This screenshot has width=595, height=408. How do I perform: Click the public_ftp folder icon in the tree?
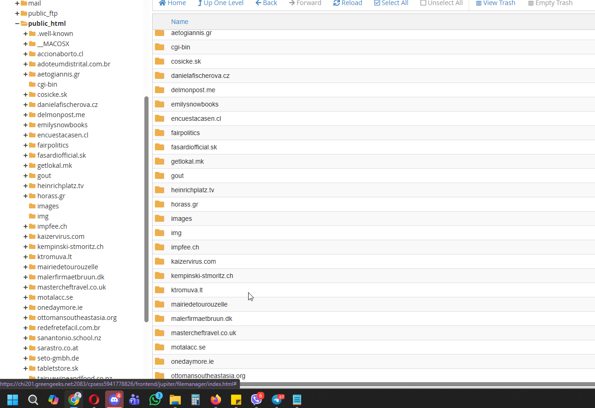(24, 13)
